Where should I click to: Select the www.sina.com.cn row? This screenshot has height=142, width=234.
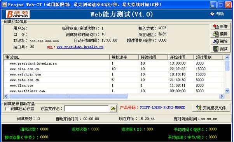pos(114,69)
